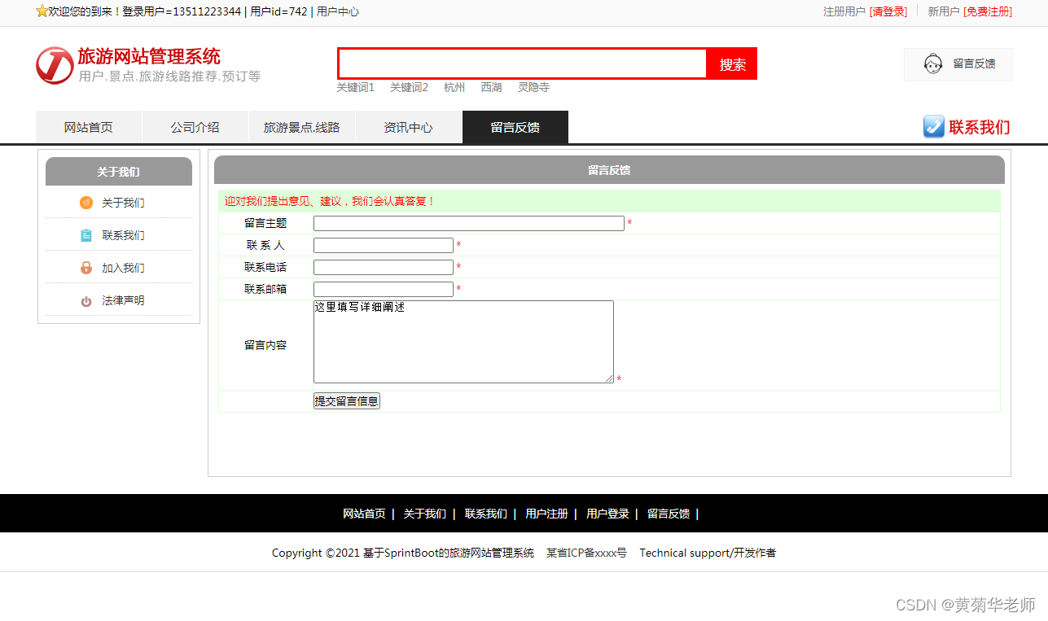Click footer link 联系我们
The height and width of the screenshot is (621, 1048).
click(x=486, y=514)
